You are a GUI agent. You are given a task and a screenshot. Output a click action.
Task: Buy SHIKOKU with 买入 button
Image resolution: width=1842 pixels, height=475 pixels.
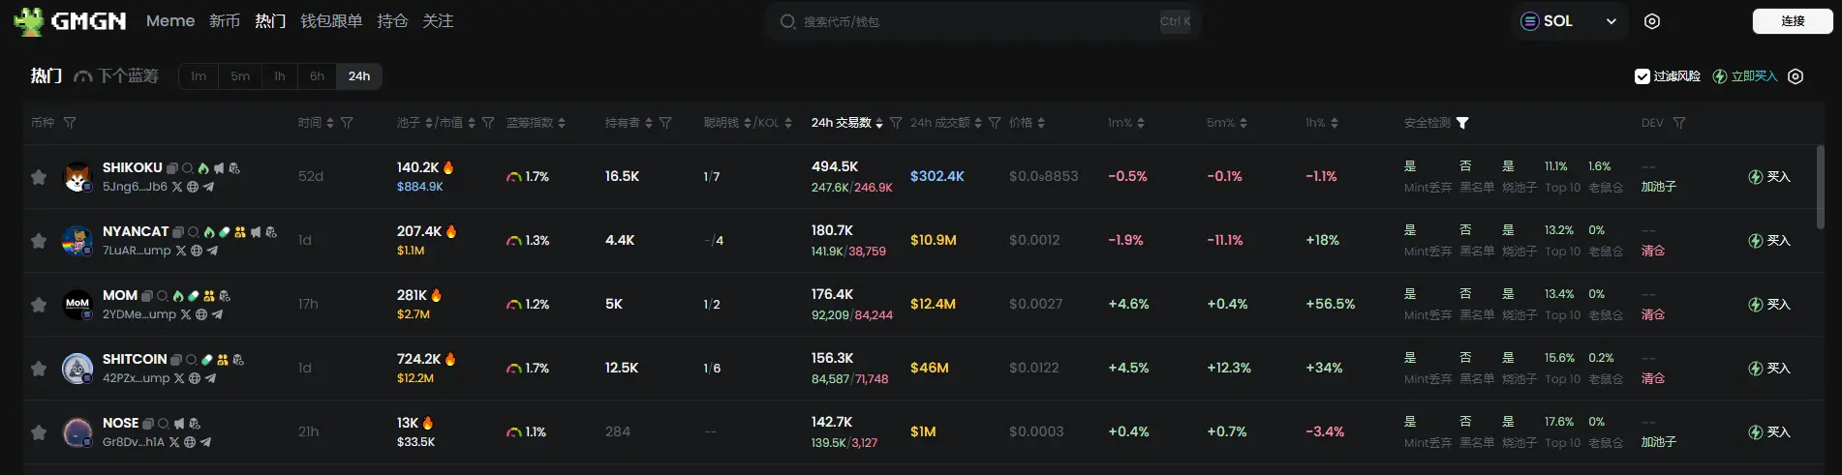click(1769, 177)
